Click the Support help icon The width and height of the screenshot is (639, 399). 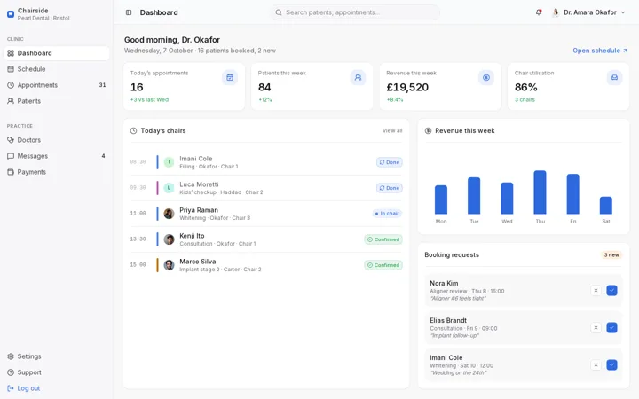(x=11, y=372)
